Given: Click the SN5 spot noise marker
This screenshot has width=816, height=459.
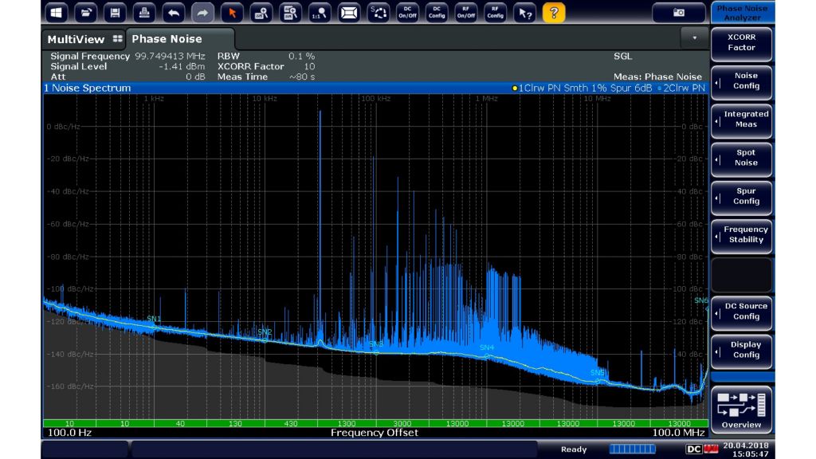Looking at the screenshot, I should click(x=598, y=373).
